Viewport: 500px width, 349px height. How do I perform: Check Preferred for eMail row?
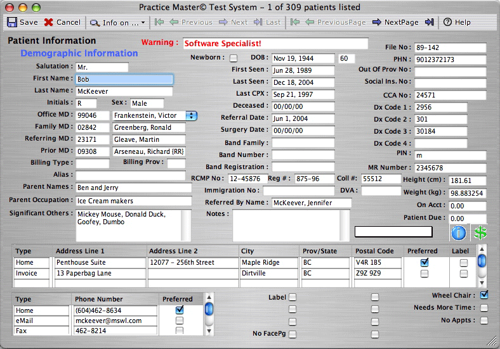(x=180, y=320)
